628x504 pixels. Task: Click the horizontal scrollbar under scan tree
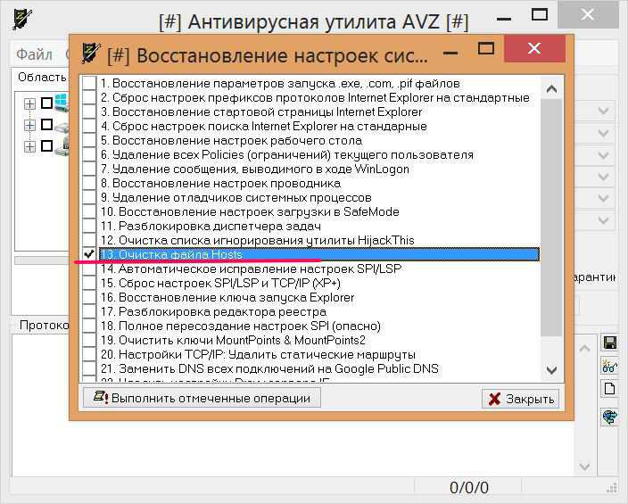42,260
